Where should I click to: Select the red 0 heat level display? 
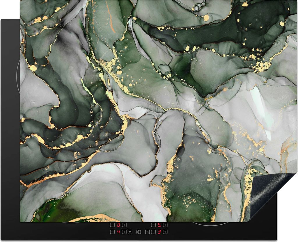click(118, 225)
